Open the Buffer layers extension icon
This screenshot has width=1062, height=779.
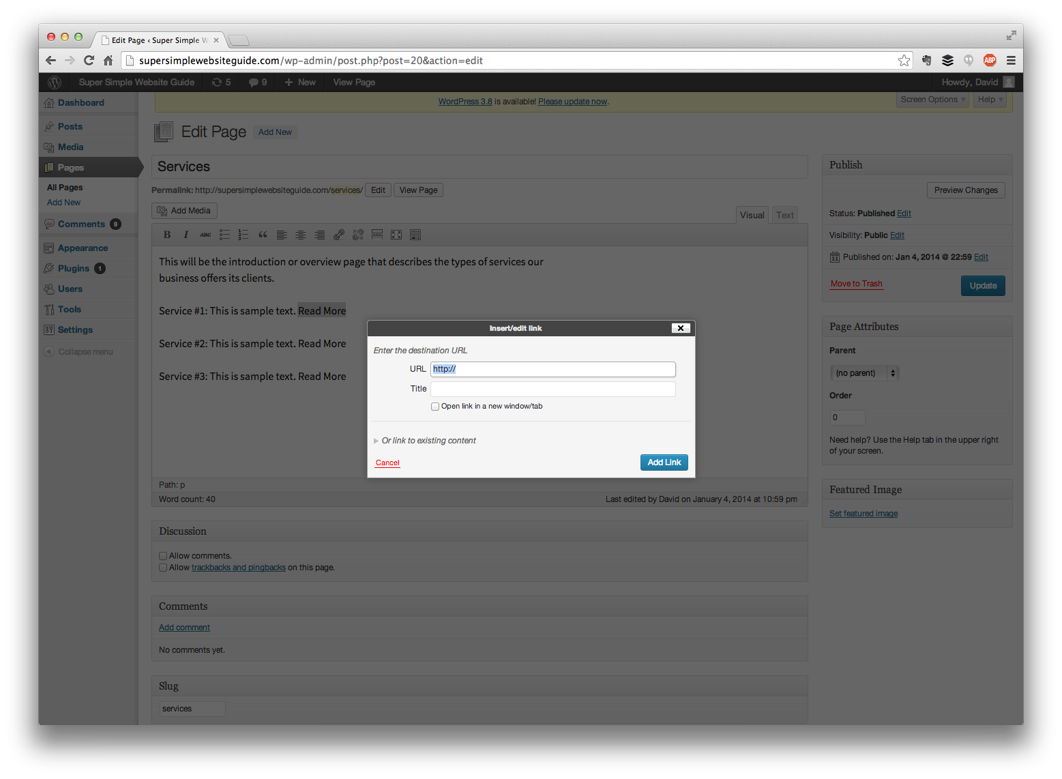tap(947, 61)
